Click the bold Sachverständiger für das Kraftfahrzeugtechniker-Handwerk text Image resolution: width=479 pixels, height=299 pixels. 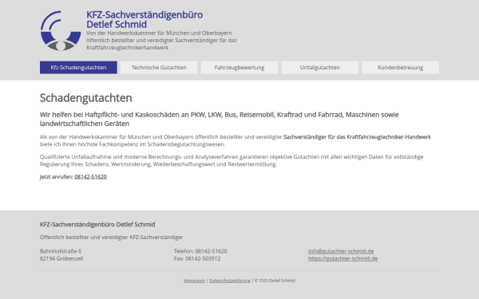pos(357,137)
